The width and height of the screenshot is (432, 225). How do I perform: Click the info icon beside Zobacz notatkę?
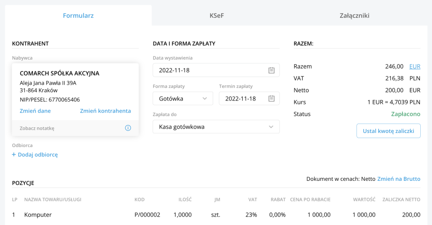(x=128, y=128)
